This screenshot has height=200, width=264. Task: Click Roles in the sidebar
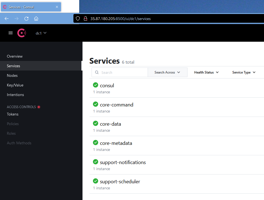(x=11, y=133)
